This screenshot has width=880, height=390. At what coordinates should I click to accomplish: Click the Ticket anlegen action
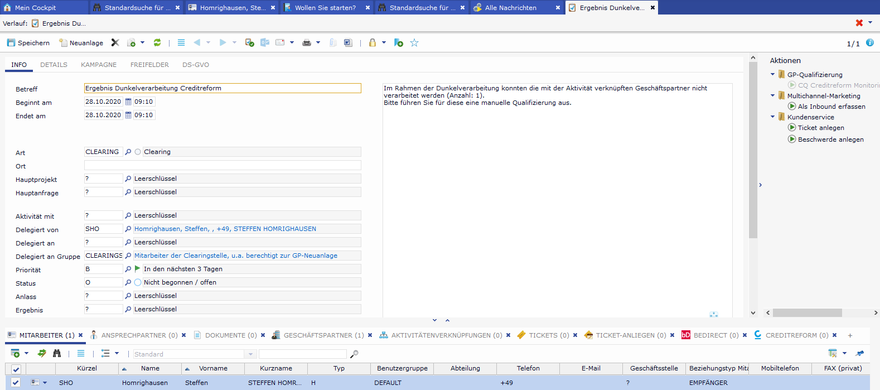pos(820,128)
